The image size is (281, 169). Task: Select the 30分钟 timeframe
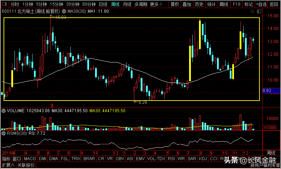73,4
